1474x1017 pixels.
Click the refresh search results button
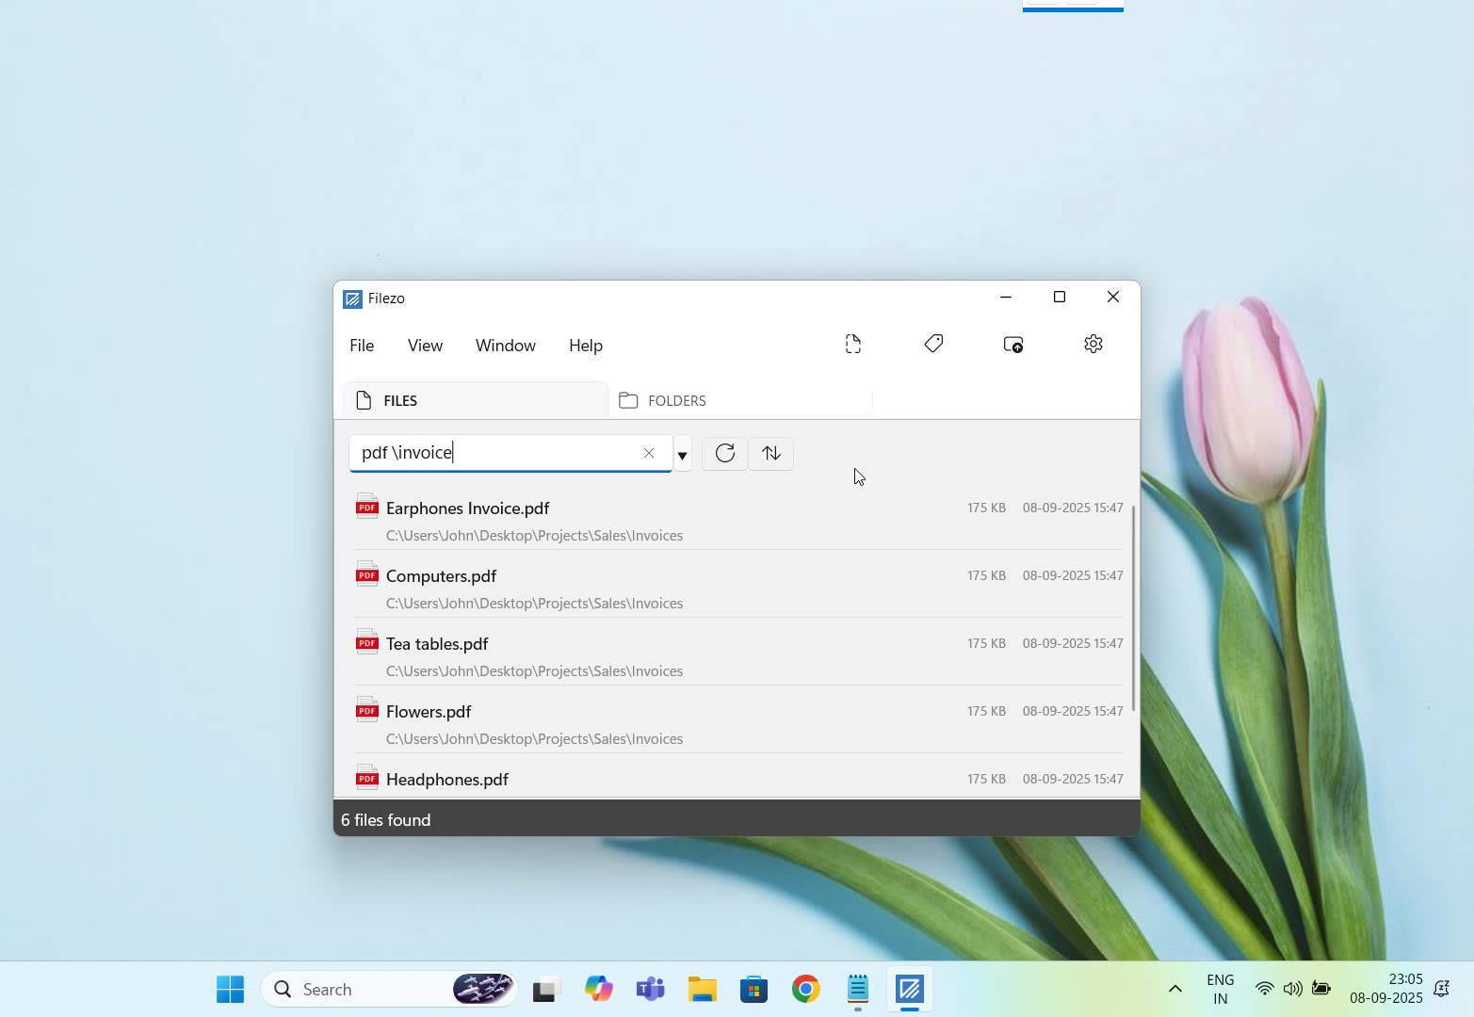tap(724, 454)
